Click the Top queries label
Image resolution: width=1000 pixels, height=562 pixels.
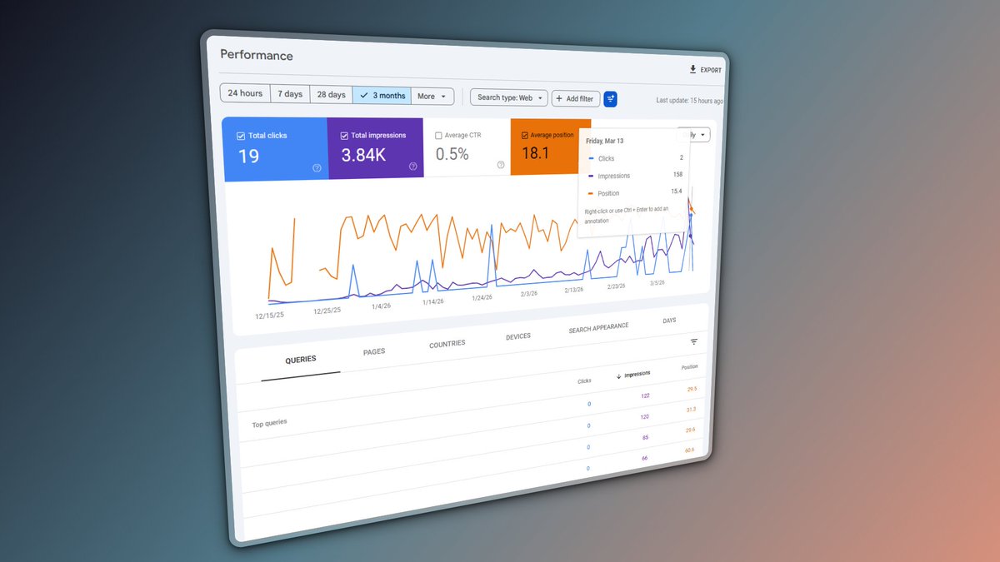point(269,423)
